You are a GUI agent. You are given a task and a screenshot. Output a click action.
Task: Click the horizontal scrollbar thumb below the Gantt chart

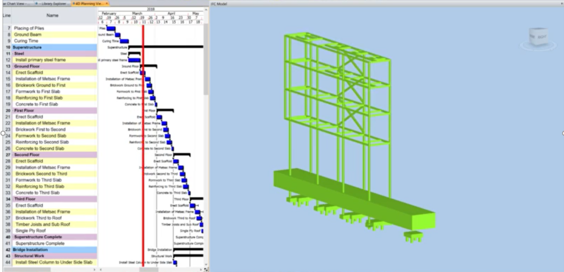pos(148,269)
